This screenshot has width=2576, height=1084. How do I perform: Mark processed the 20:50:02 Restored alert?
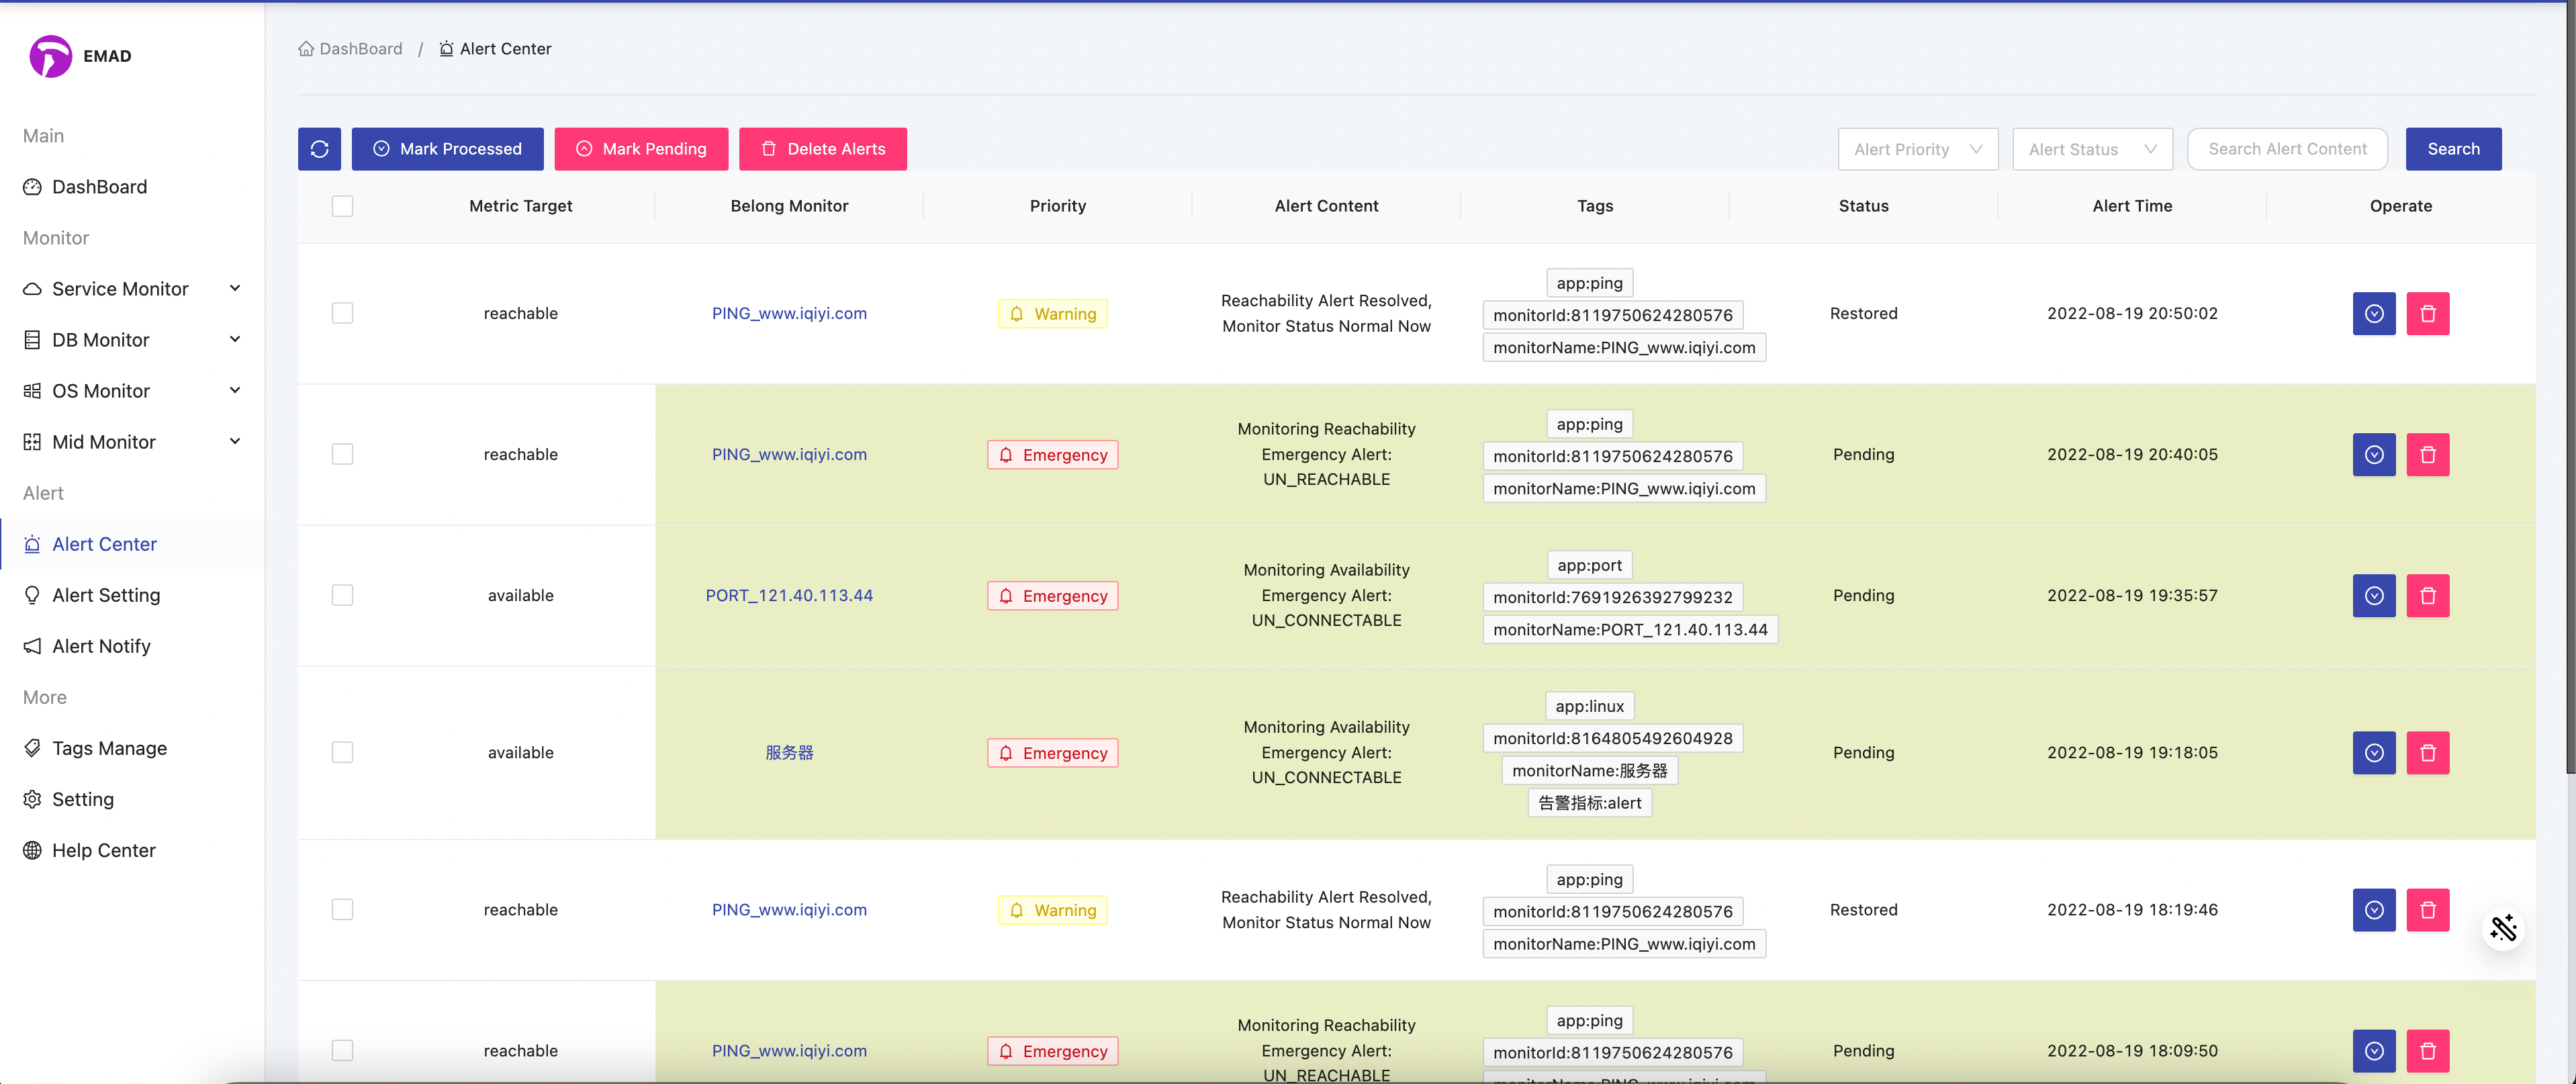click(2374, 314)
